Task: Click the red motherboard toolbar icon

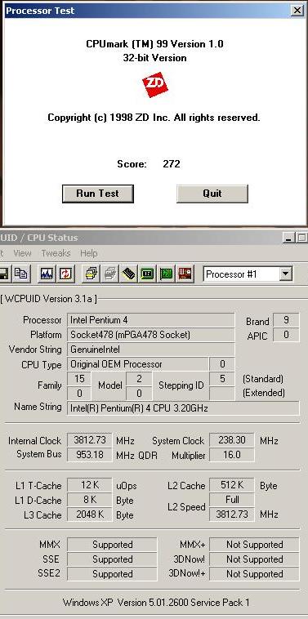Action: click(185, 274)
